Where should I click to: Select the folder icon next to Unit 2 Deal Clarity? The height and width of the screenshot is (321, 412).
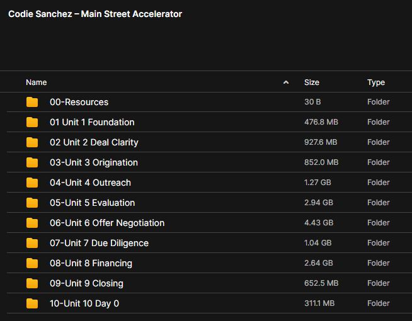tap(32, 142)
